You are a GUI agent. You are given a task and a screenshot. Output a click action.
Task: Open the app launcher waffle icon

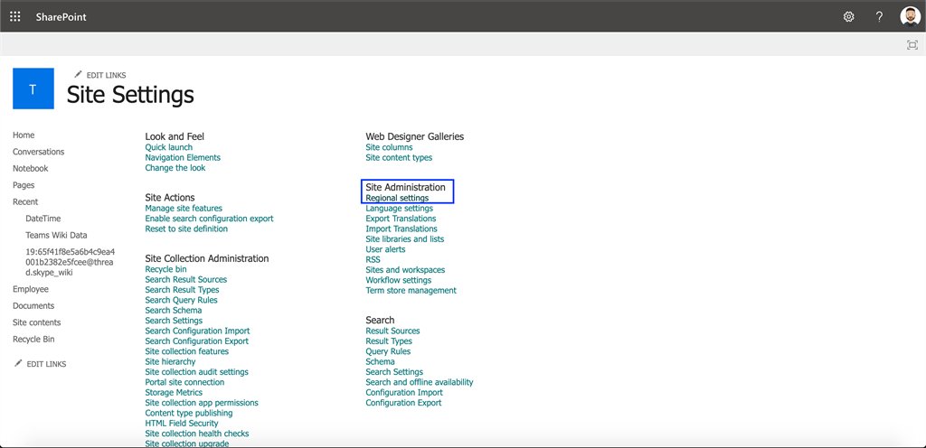(15, 16)
